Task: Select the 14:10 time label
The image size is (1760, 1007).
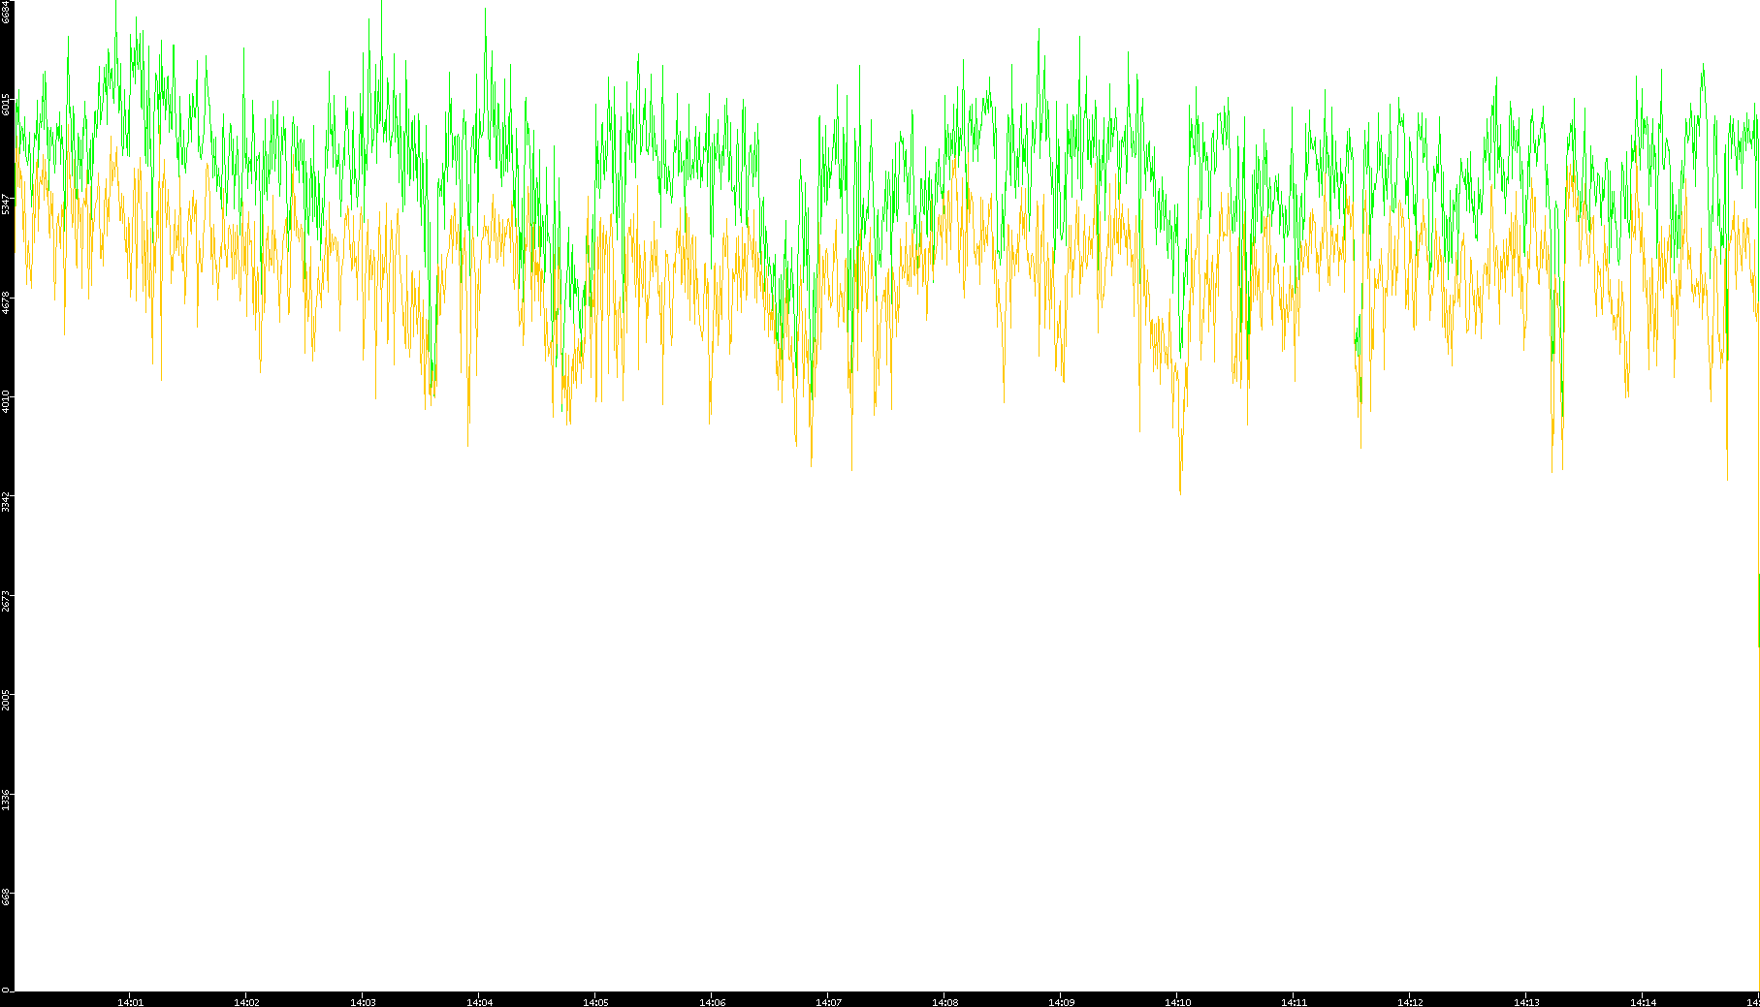Action: click(x=1178, y=1002)
